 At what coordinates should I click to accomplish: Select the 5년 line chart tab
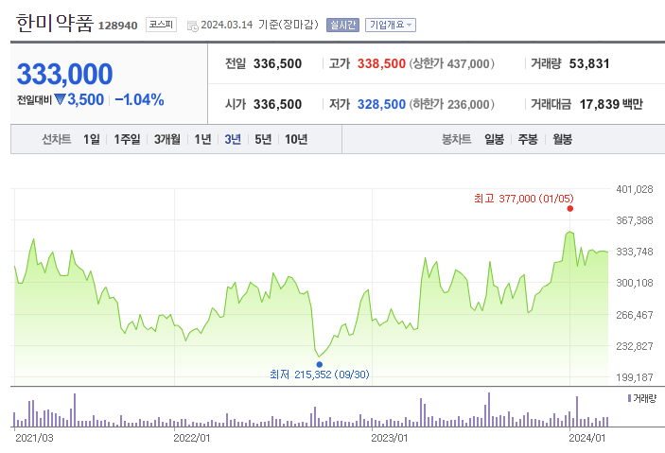(263, 139)
